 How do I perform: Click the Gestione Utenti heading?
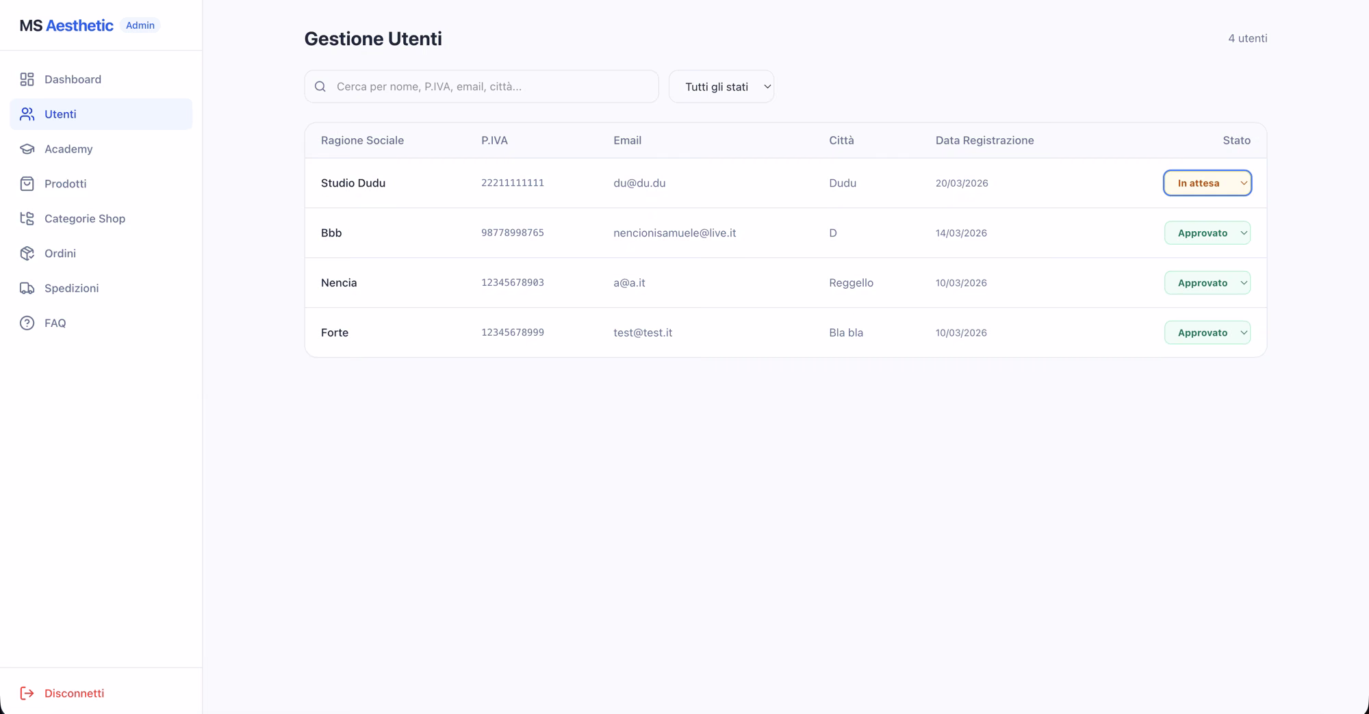coord(373,39)
